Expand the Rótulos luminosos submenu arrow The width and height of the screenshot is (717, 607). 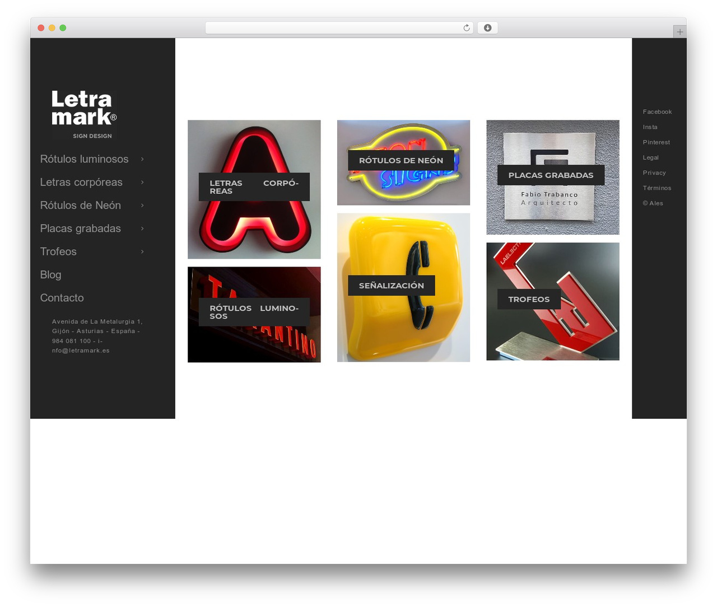[x=142, y=159]
